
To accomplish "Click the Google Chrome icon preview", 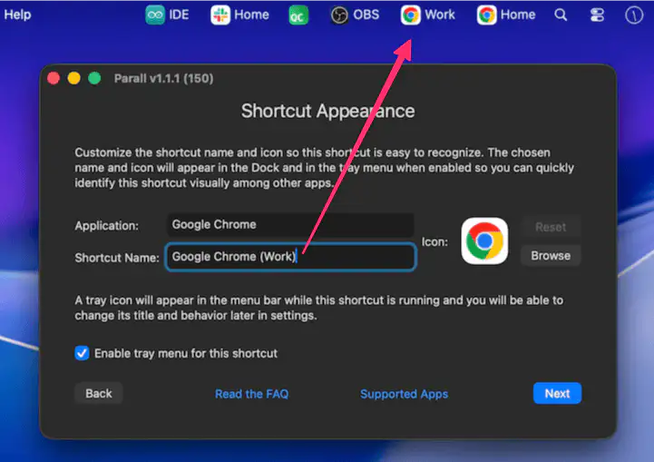I will [484, 241].
